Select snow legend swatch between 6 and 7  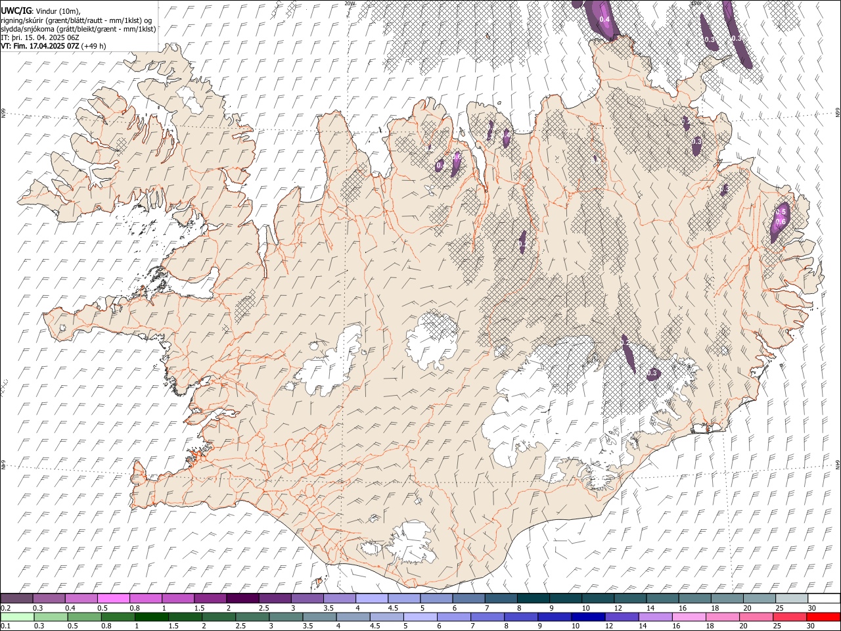468,598
